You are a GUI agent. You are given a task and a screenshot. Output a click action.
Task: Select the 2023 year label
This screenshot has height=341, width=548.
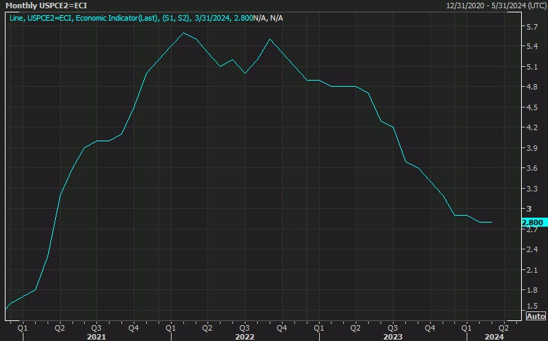click(x=392, y=337)
